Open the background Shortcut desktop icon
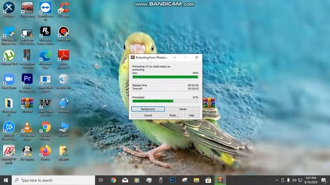Image resolution: width=330 pixels, height=185 pixels. (x=27, y=60)
